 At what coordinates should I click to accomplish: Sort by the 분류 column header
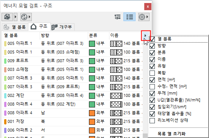click(x=99, y=35)
